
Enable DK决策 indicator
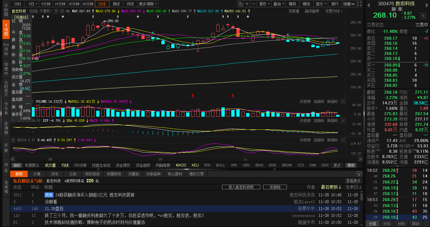[x=80, y=165]
